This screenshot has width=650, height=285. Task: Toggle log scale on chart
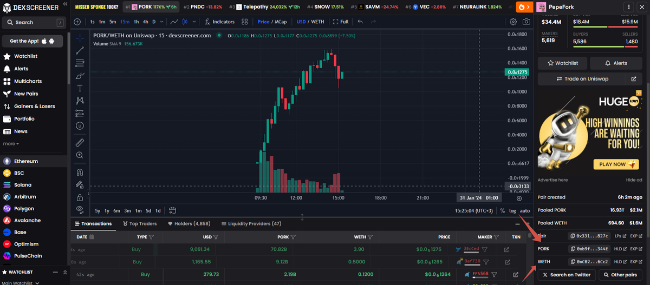pos(512,210)
